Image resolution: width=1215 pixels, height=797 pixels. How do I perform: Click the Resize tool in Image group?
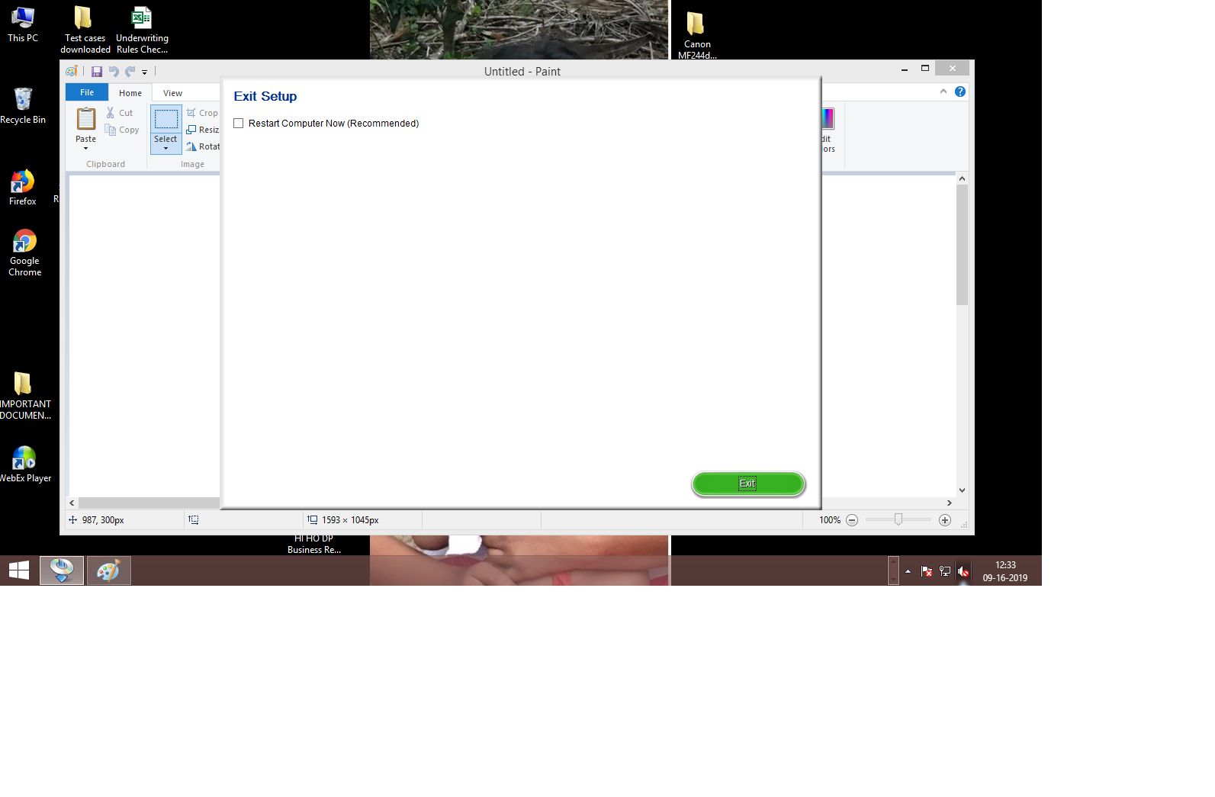click(202, 130)
